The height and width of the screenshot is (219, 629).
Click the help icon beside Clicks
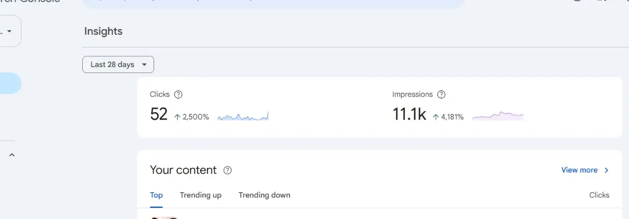178,94
